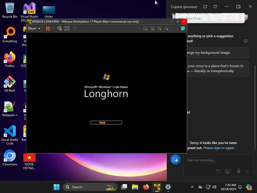Focus the Ask me anything input box
The height and width of the screenshot is (193, 257).
point(218,160)
